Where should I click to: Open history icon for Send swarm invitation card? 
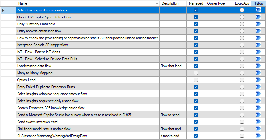coord(258,122)
